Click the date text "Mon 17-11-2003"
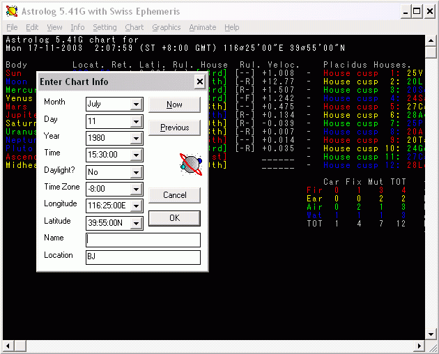The width and height of the screenshot is (439, 354). [44, 48]
